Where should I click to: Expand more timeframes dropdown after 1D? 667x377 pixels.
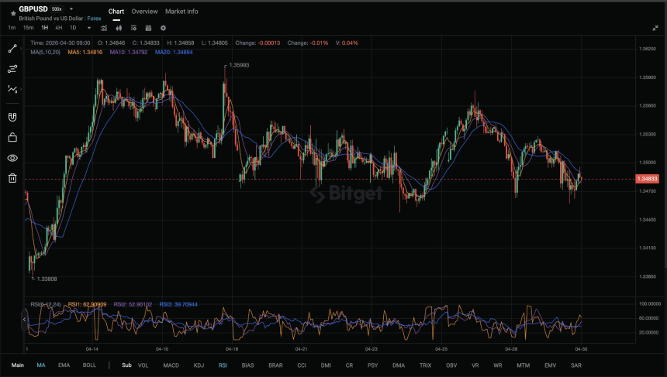89,28
